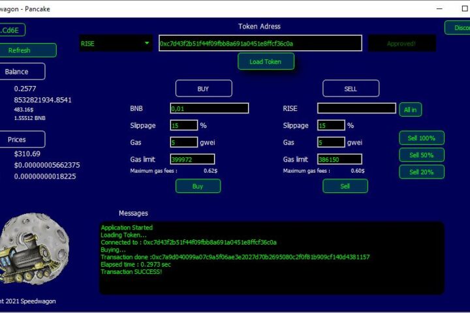Click the Sell 50% button

422,155
